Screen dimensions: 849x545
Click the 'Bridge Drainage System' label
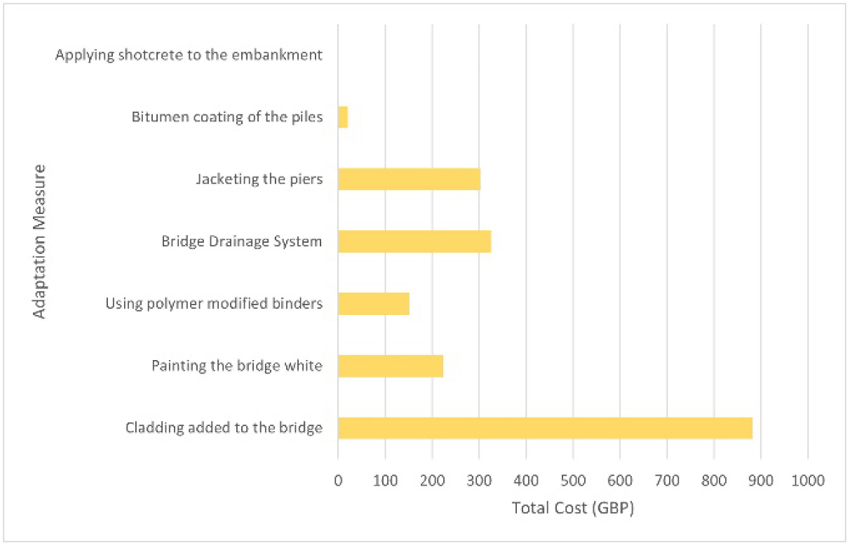pyautogui.click(x=242, y=241)
